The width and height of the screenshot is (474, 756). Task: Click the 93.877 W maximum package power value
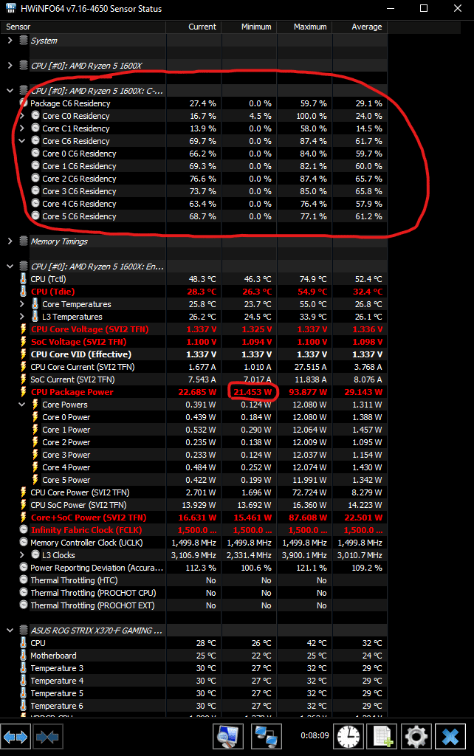[x=308, y=392]
